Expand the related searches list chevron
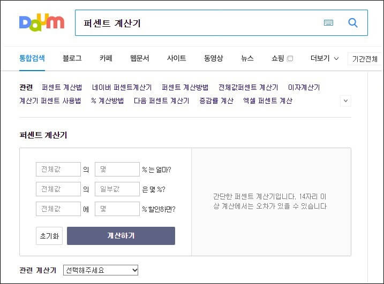The height and width of the screenshot is (284, 384). coord(345,101)
